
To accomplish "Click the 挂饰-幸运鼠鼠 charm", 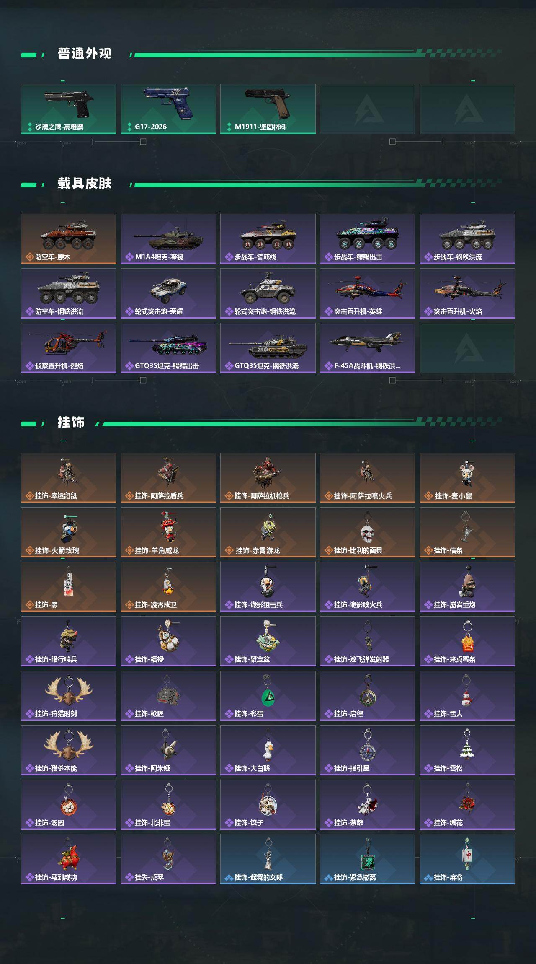I will (69, 478).
